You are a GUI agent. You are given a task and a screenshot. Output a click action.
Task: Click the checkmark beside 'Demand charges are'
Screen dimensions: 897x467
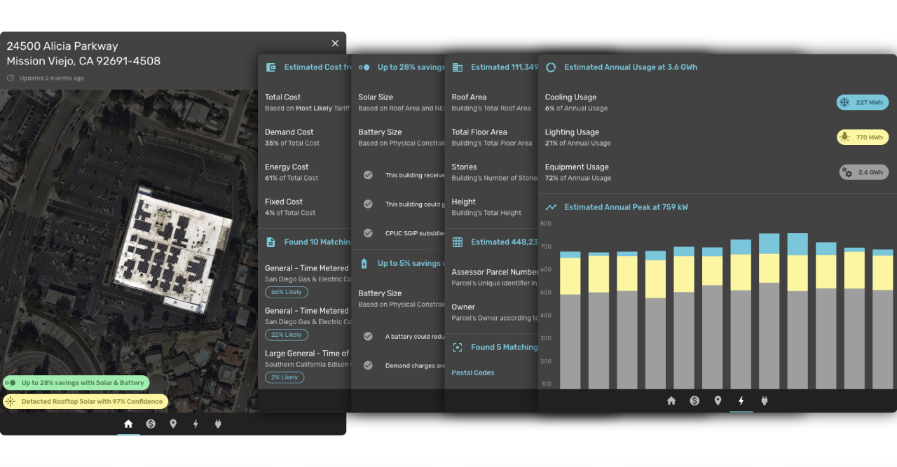368,365
